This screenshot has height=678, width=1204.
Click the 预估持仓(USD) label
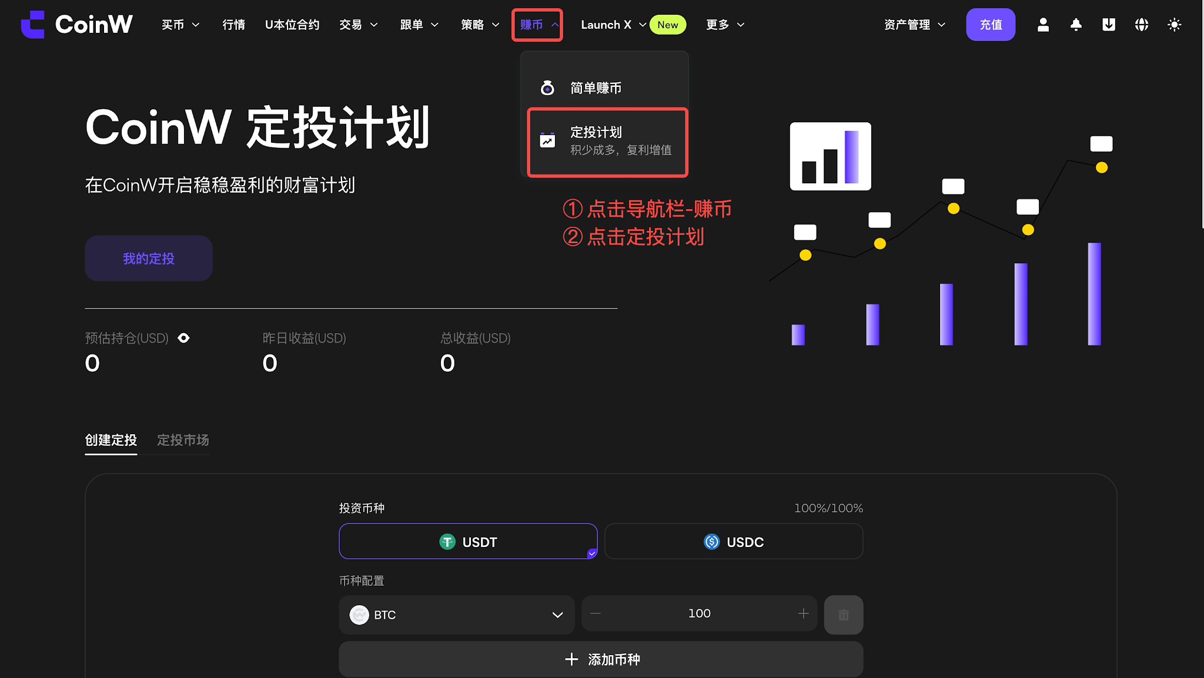pyautogui.click(x=126, y=338)
